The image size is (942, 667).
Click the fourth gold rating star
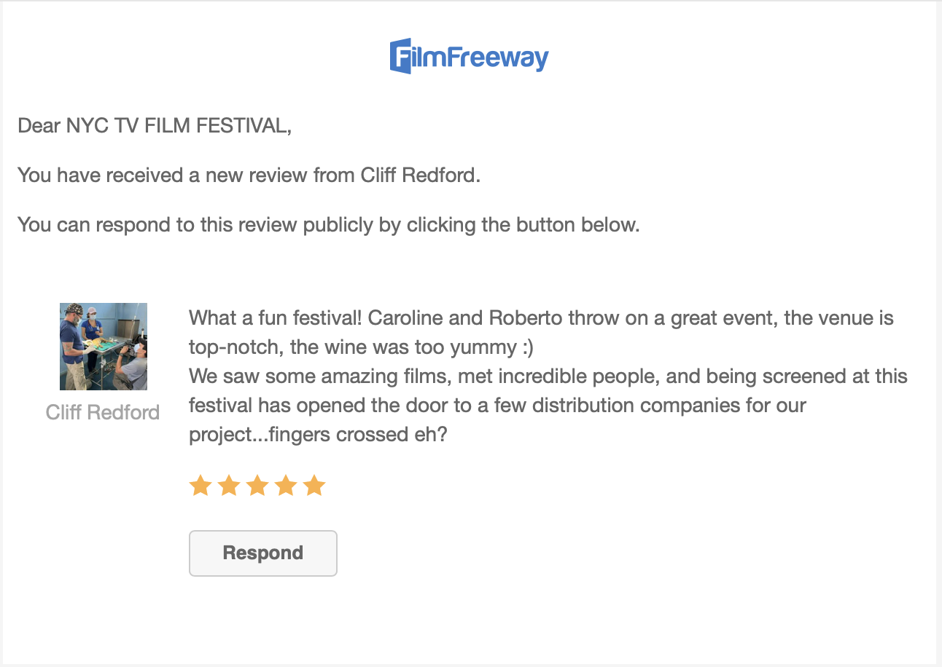coord(285,485)
